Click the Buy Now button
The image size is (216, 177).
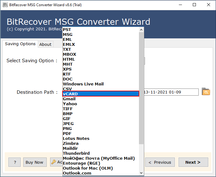point(35,162)
